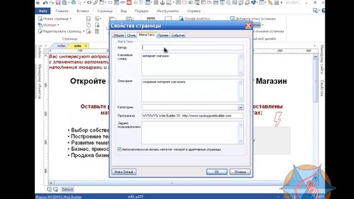Screen dimensions: 354x199
Task: Select the Страница ribbon tab
Action: pyautogui.click(x=105, y=11)
